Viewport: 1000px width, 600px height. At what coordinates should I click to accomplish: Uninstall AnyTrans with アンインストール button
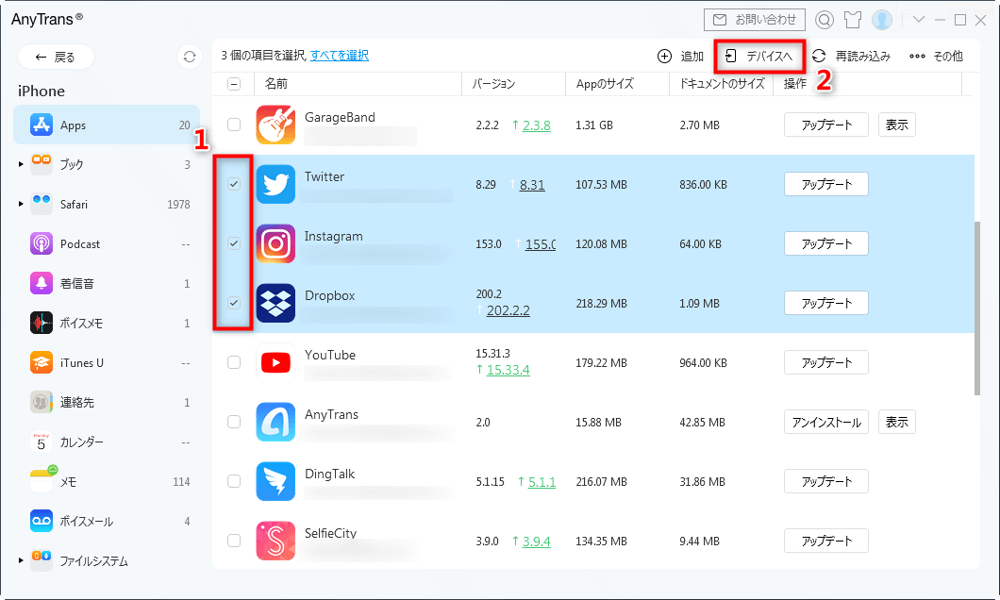[825, 422]
